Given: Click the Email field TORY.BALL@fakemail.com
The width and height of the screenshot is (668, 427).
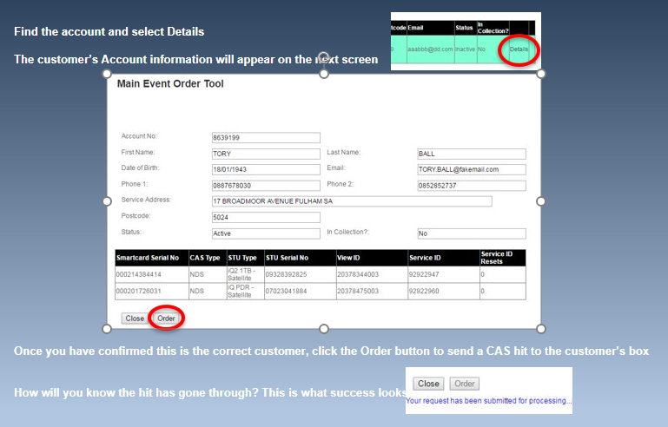Looking at the screenshot, I should point(472,169).
